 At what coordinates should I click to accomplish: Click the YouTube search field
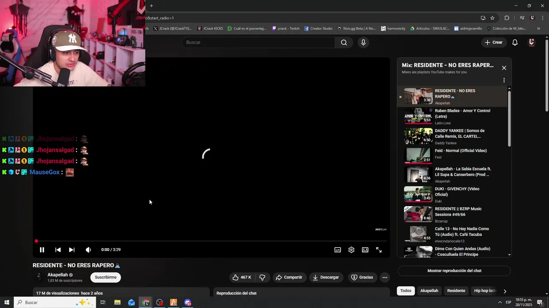tap(259, 42)
